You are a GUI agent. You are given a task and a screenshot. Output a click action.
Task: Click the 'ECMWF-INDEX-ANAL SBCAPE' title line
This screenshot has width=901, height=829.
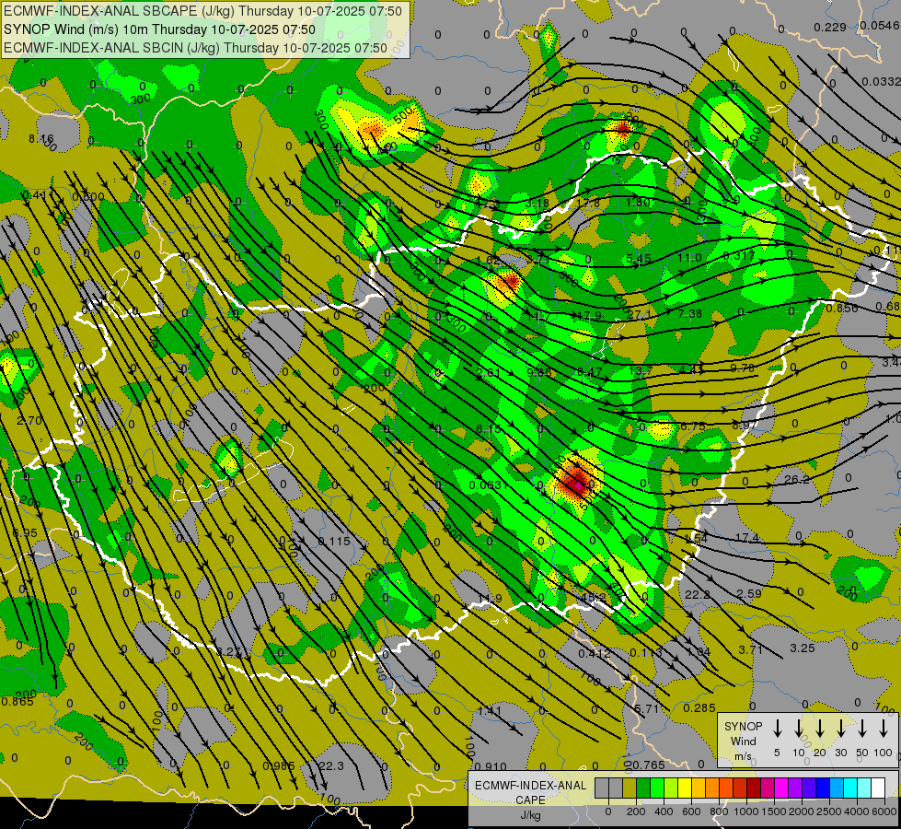[202, 11]
